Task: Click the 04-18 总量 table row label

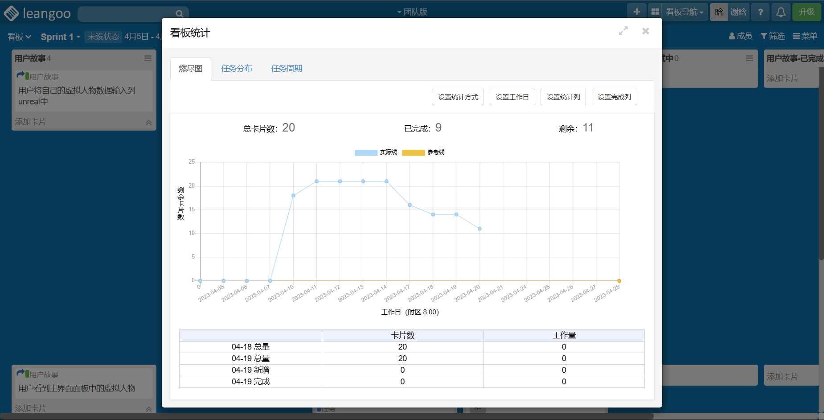Action: click(x=250, y=347)
